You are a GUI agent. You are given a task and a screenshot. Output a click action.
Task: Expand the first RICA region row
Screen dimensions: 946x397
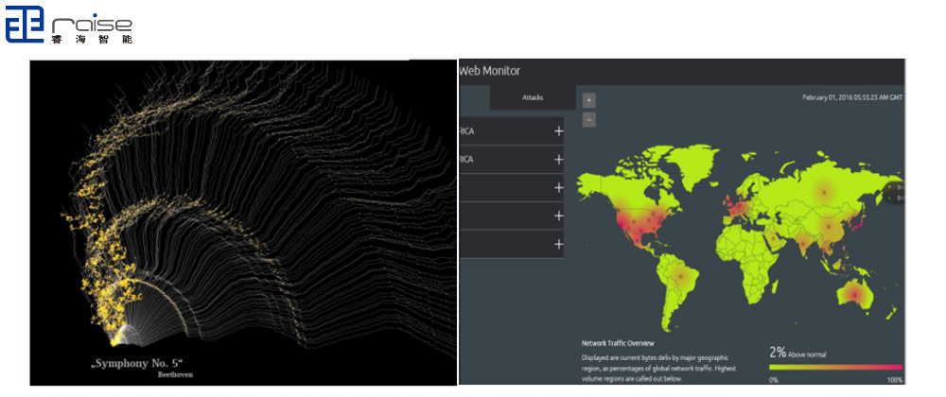click(559, 131)
